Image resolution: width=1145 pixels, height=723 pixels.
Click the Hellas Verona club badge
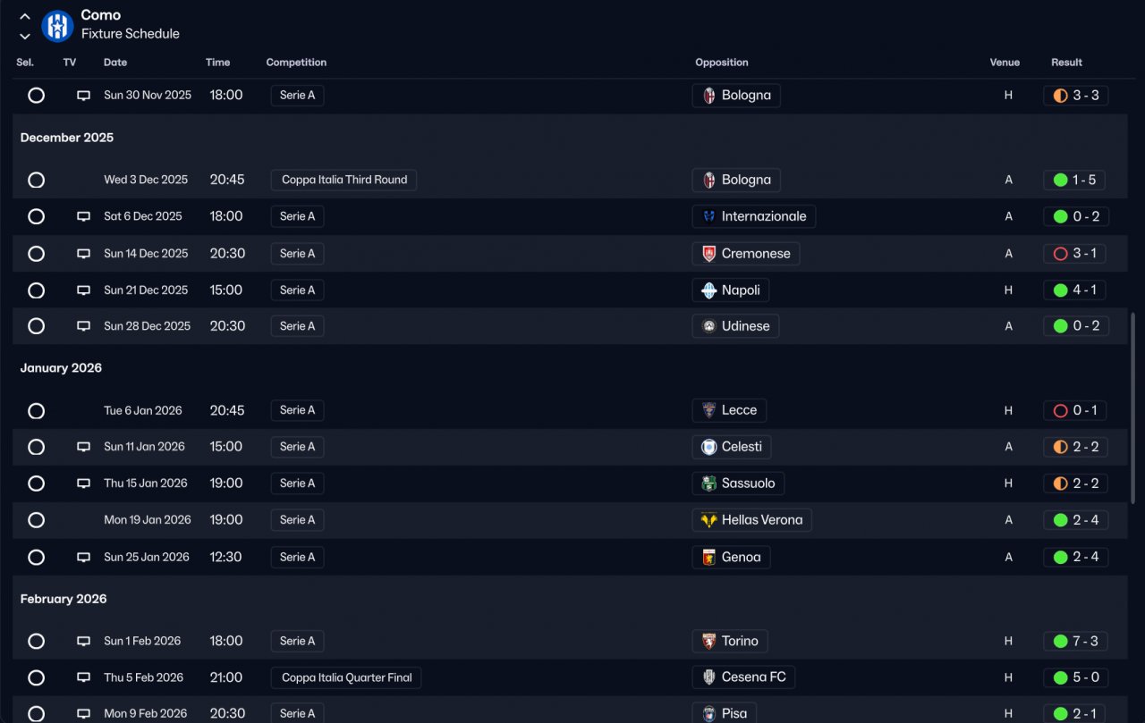709,520
